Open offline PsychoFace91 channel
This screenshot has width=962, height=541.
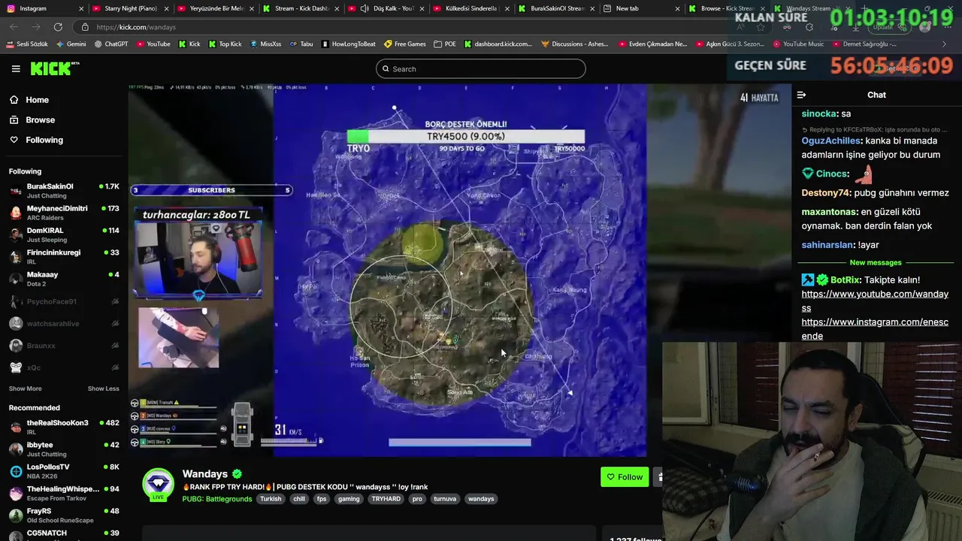click(x=64, y=301)
